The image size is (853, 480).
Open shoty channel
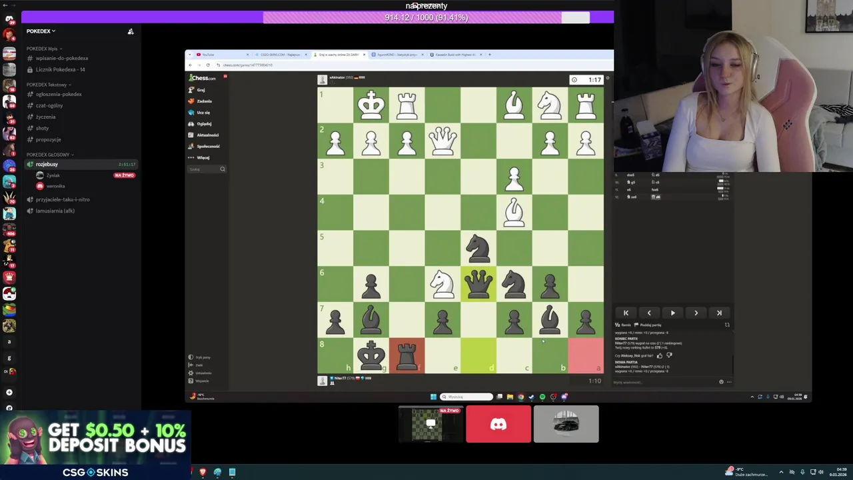pos(42,128)
